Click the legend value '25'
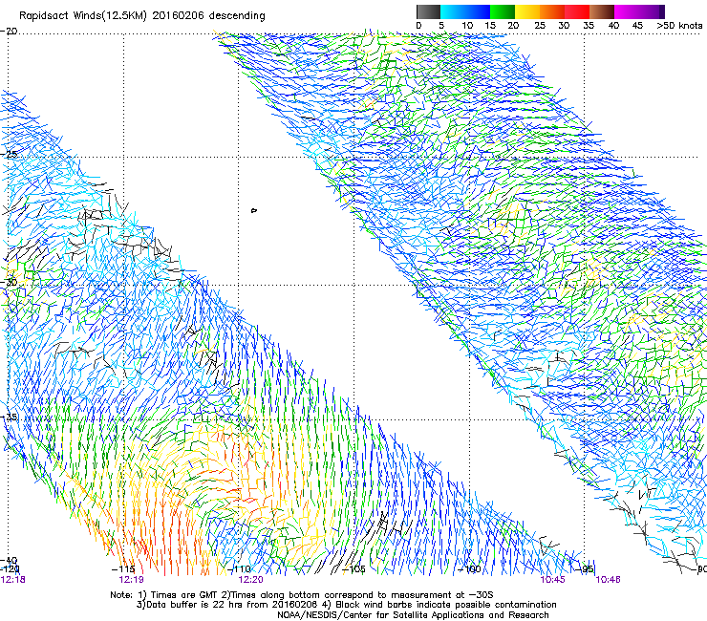The height and width of the screenshot is (621, 707). coord(540,26)
